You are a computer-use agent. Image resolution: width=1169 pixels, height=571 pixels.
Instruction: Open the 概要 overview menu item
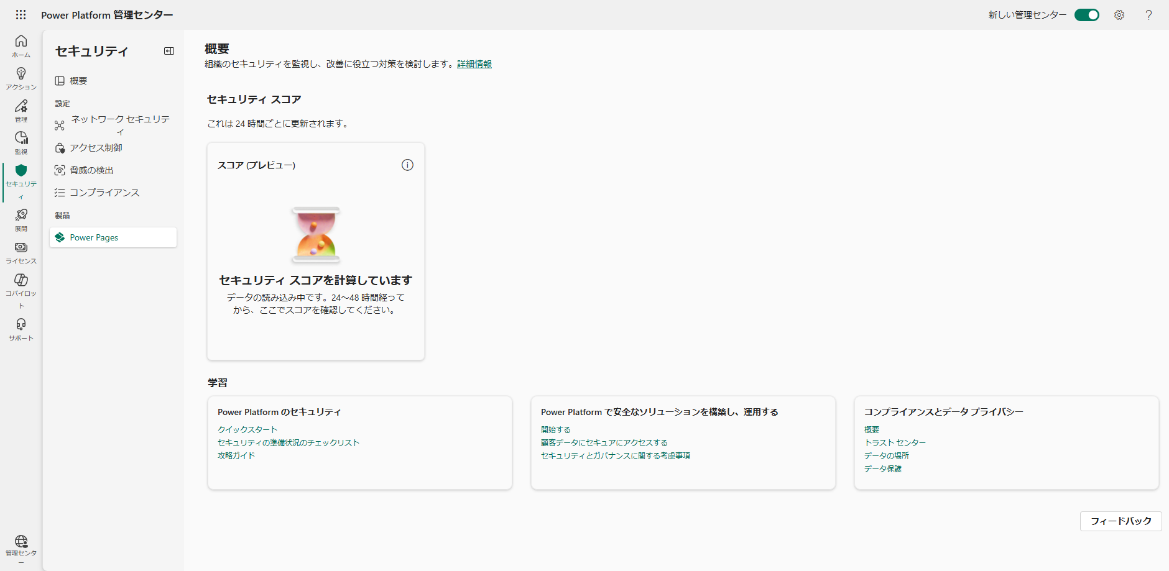pyautogui.click(x=113, y=81)
